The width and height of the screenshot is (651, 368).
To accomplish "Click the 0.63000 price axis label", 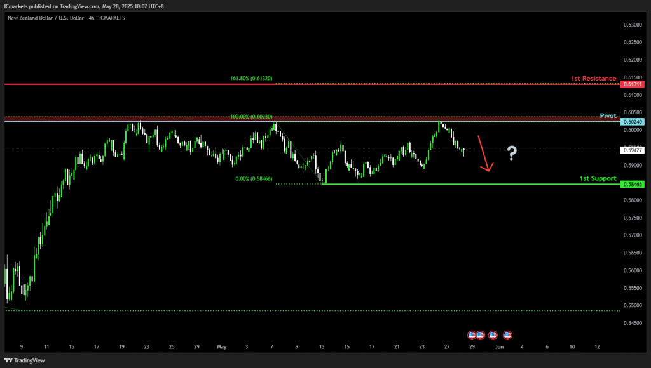I will (633, 25).
